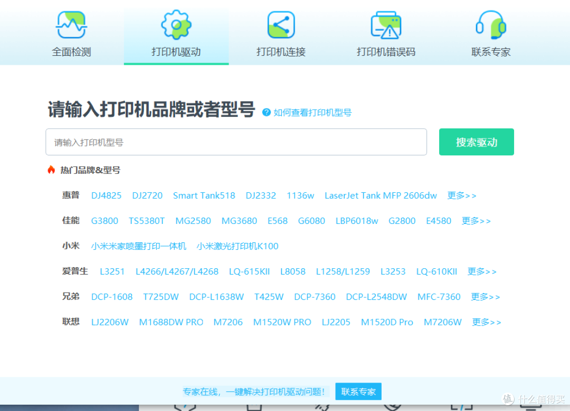Switch to the 打印机驱动 tab label
570x411 pixels.
coord(176,52)
